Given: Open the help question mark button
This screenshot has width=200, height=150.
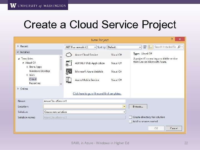Looking at the screenshot, I should tap(172, 39).
